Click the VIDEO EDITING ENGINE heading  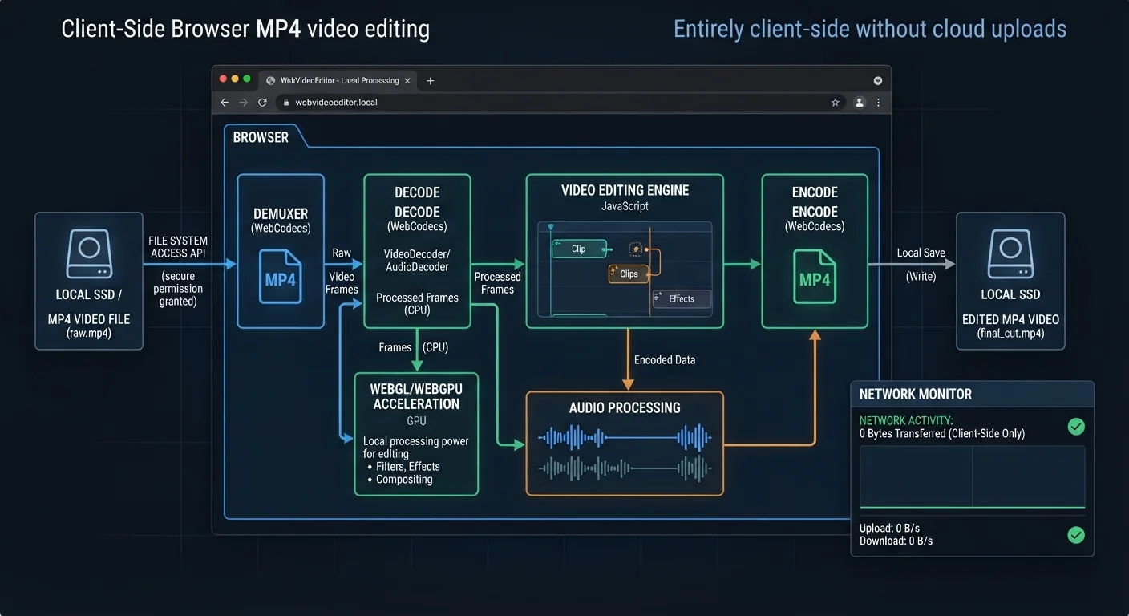[625, 191]
